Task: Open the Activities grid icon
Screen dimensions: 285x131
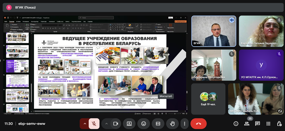Action: coord(268,124)
